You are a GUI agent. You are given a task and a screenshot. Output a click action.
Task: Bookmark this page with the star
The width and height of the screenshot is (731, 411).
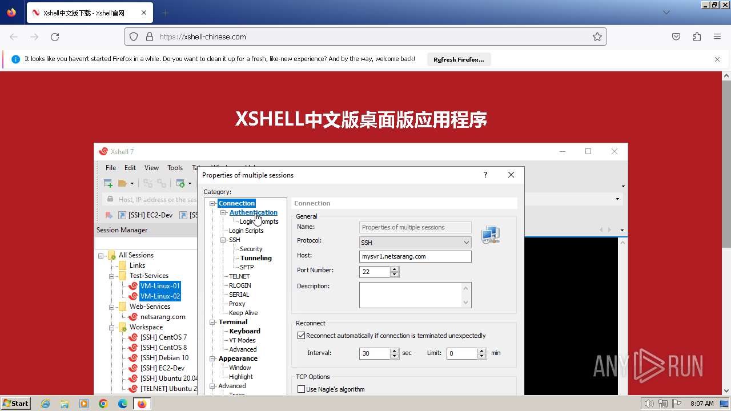click(597, 37)
